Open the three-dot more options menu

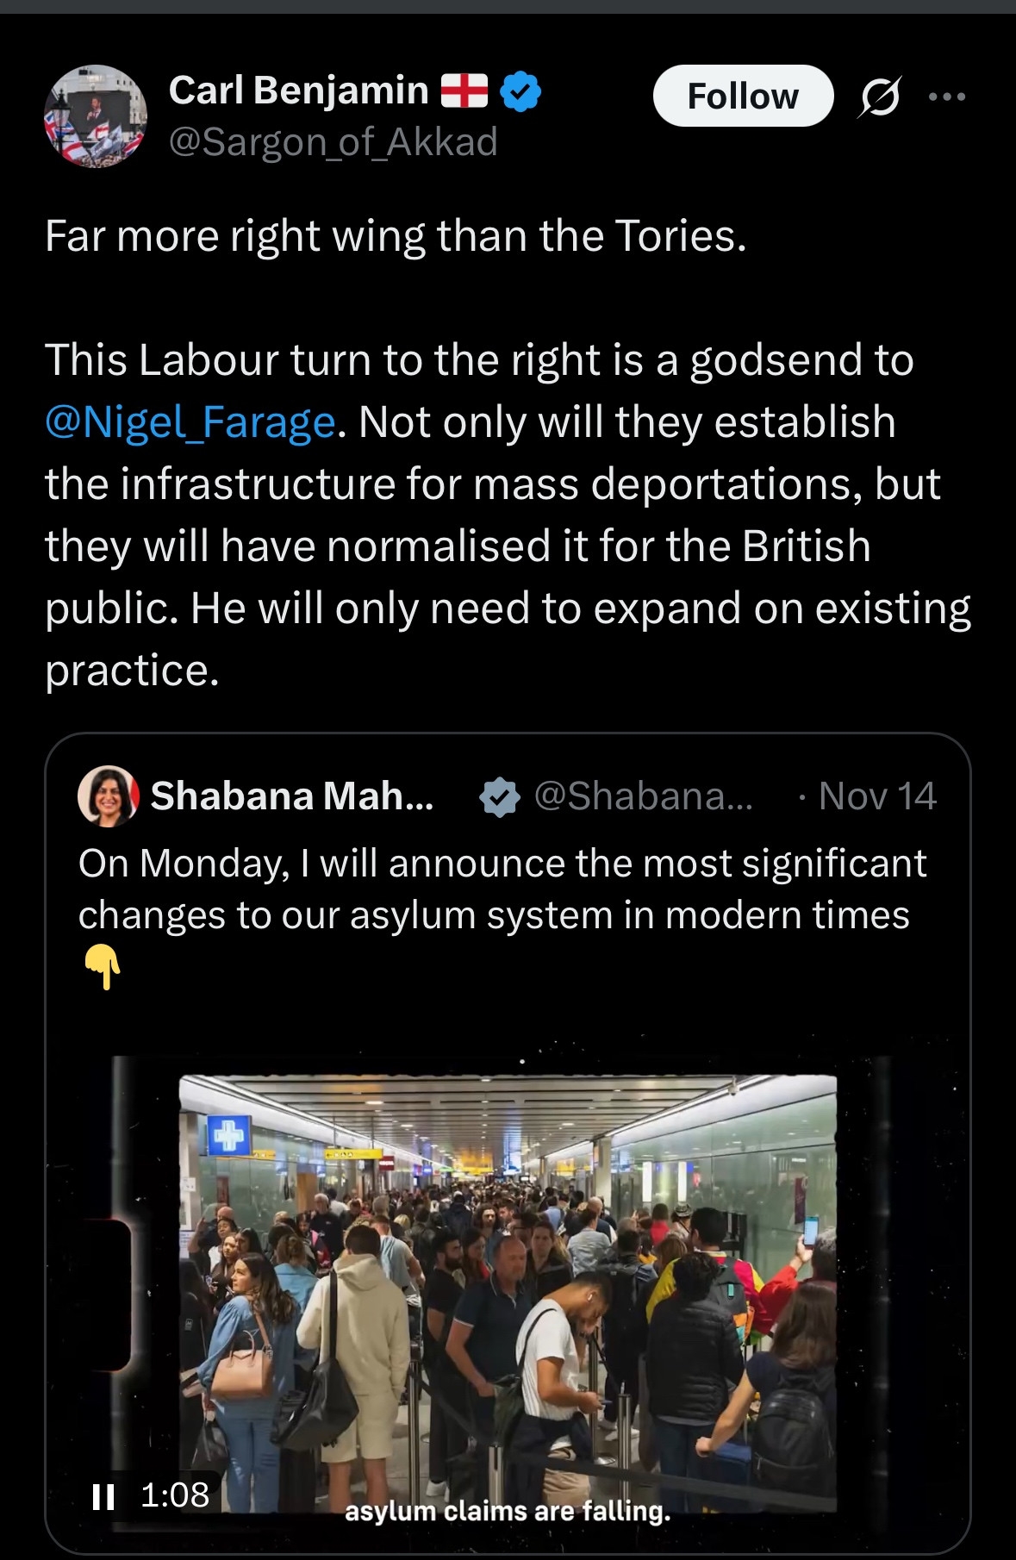tap(947, 97)
